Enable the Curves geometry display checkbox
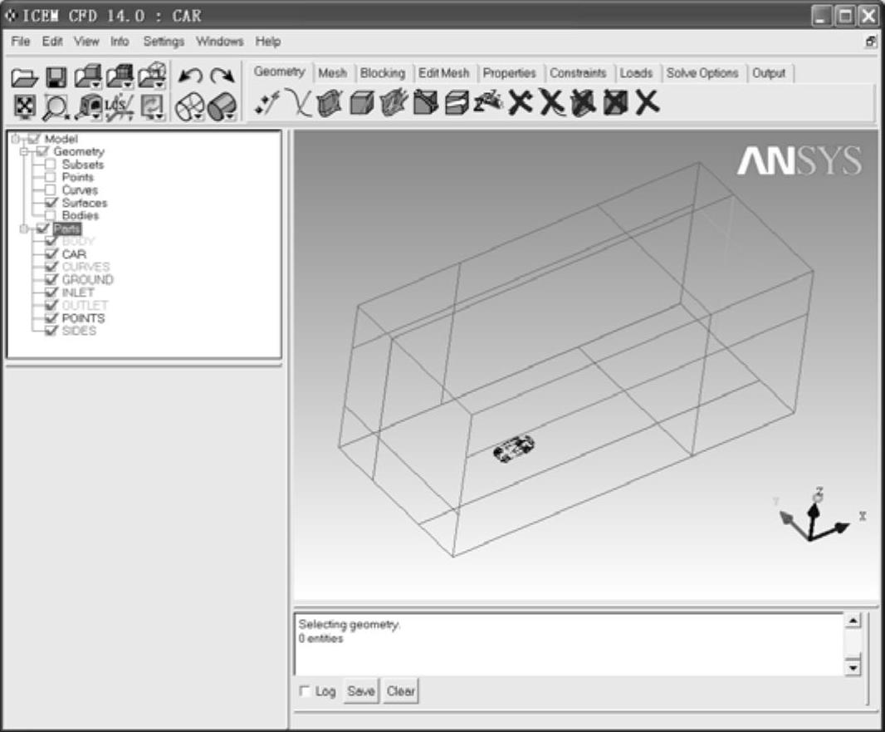Screen dimensions: 885x732 click(x=51, y=189)
